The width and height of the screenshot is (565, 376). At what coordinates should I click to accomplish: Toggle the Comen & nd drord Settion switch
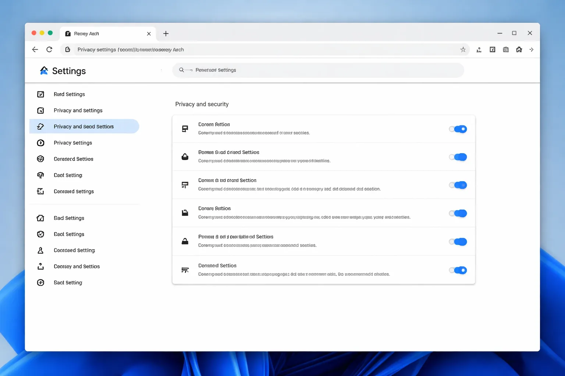tap(458, 185)
